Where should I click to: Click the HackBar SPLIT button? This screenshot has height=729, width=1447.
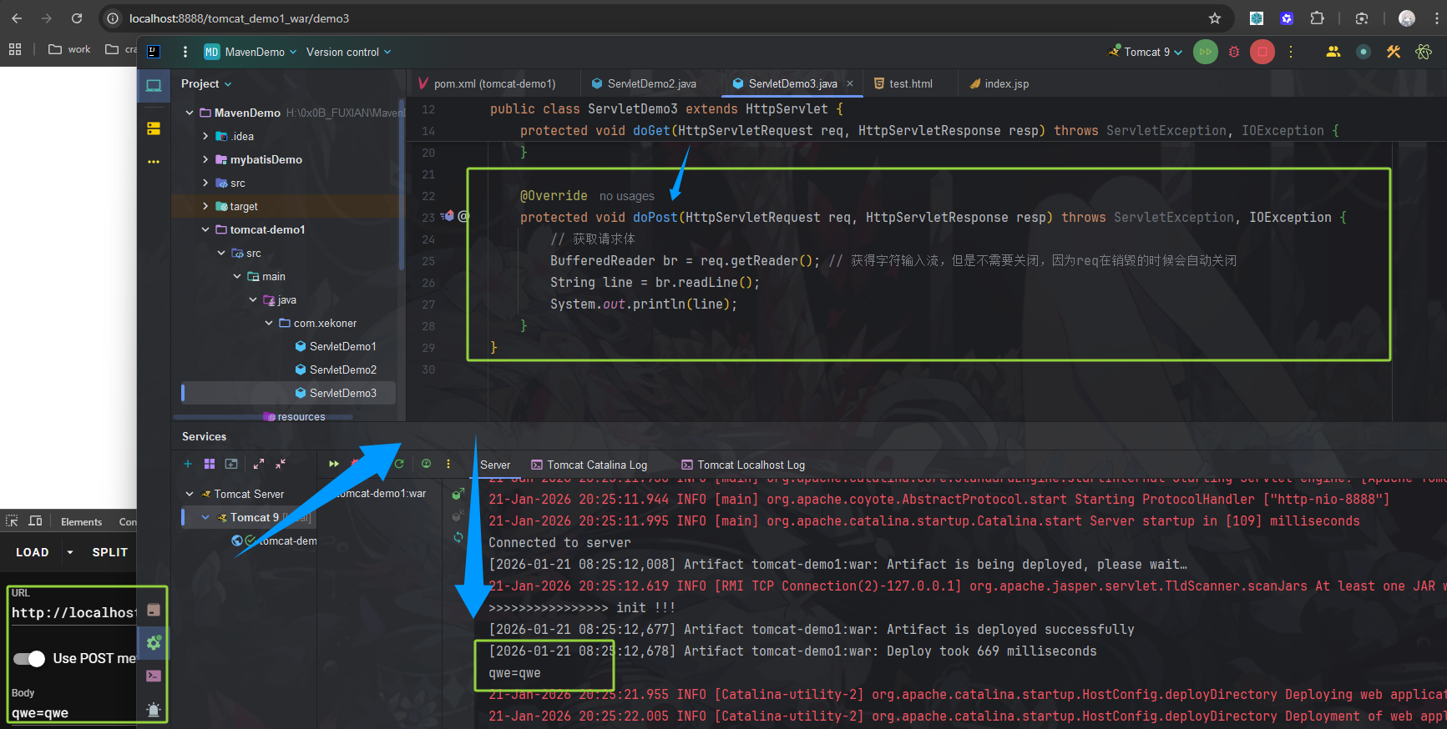pyautogui.click(x=109, y=552)
